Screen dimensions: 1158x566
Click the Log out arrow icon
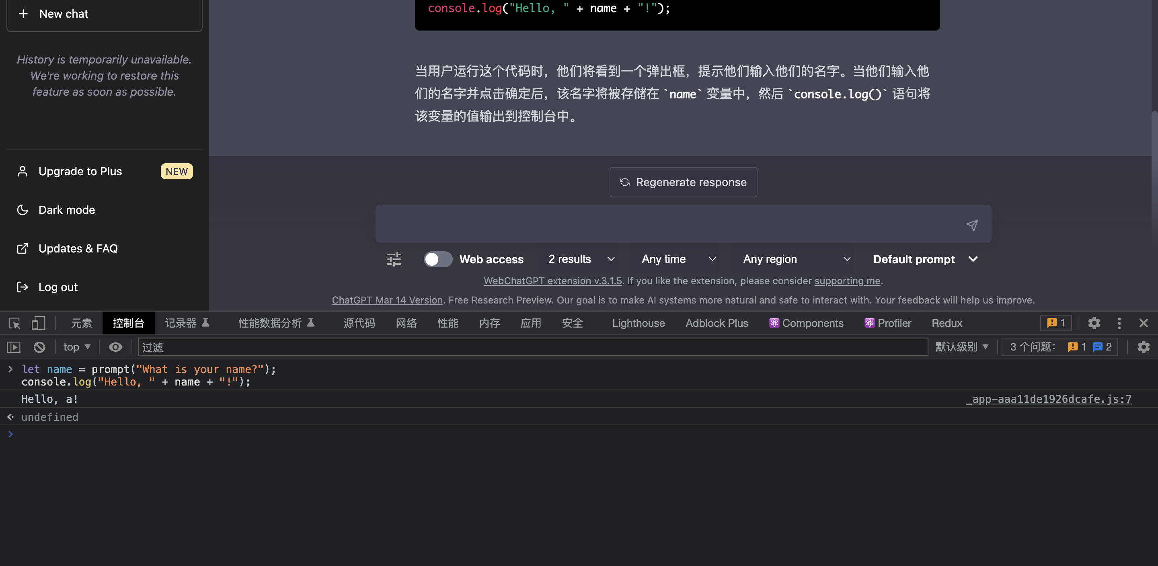click(23, 287)
